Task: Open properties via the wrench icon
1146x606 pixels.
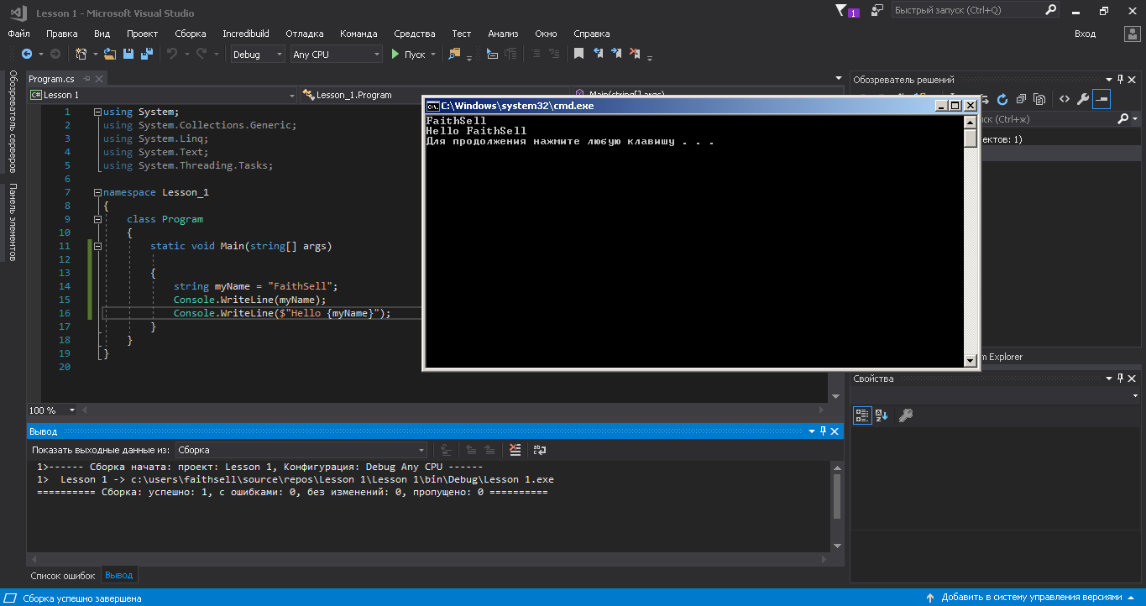Action: click(1083, 99)
